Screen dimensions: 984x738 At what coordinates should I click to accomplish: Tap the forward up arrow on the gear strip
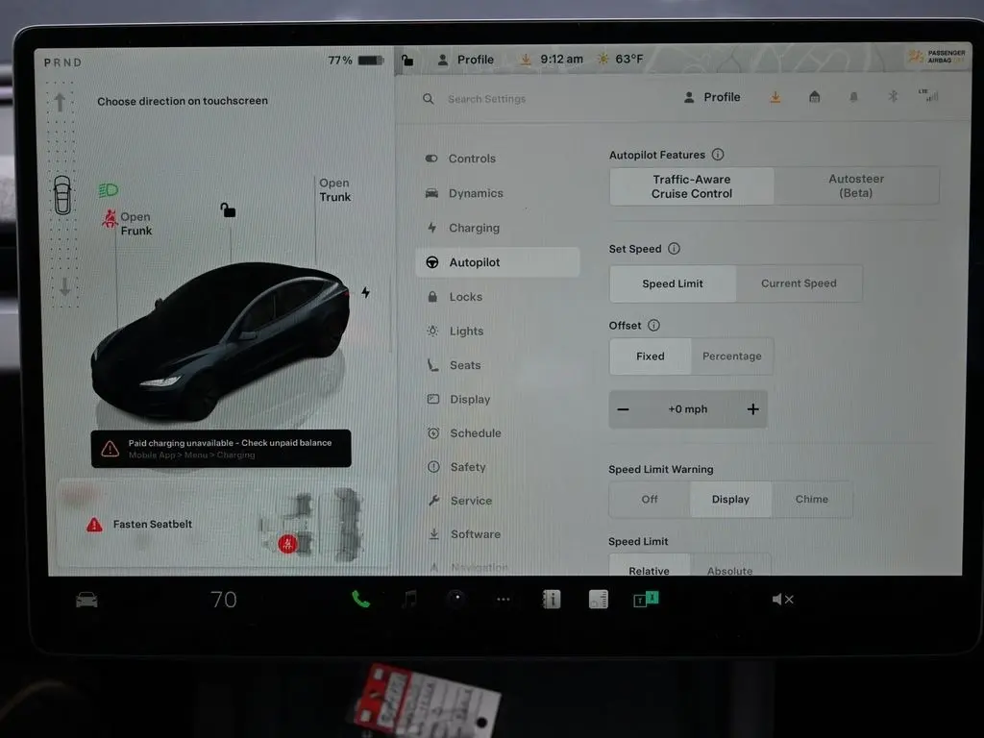(x=61, y=102)
